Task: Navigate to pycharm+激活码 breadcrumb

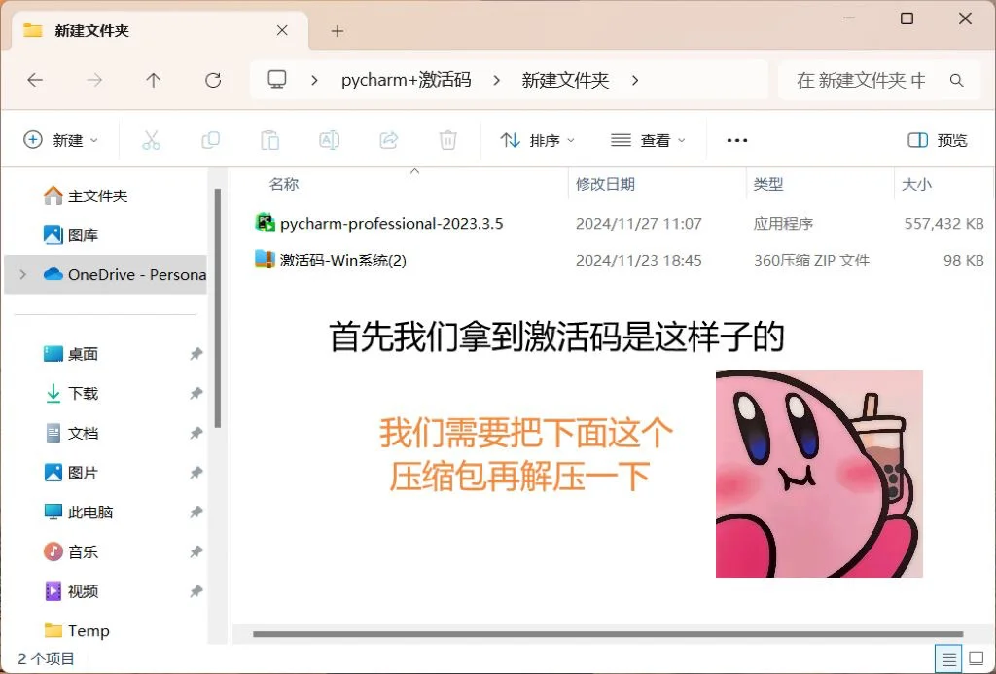Action: 408,80
